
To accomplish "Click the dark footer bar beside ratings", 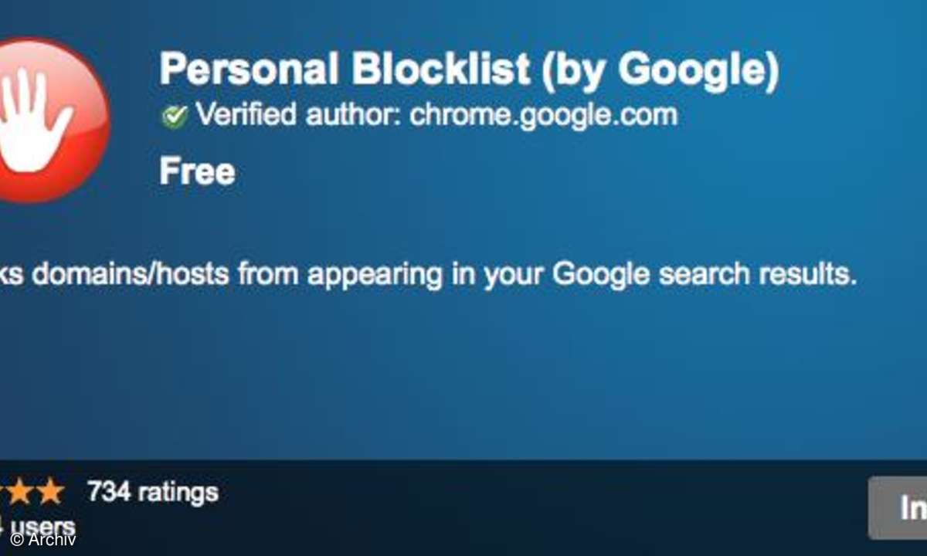I will [x=541, y=507].
